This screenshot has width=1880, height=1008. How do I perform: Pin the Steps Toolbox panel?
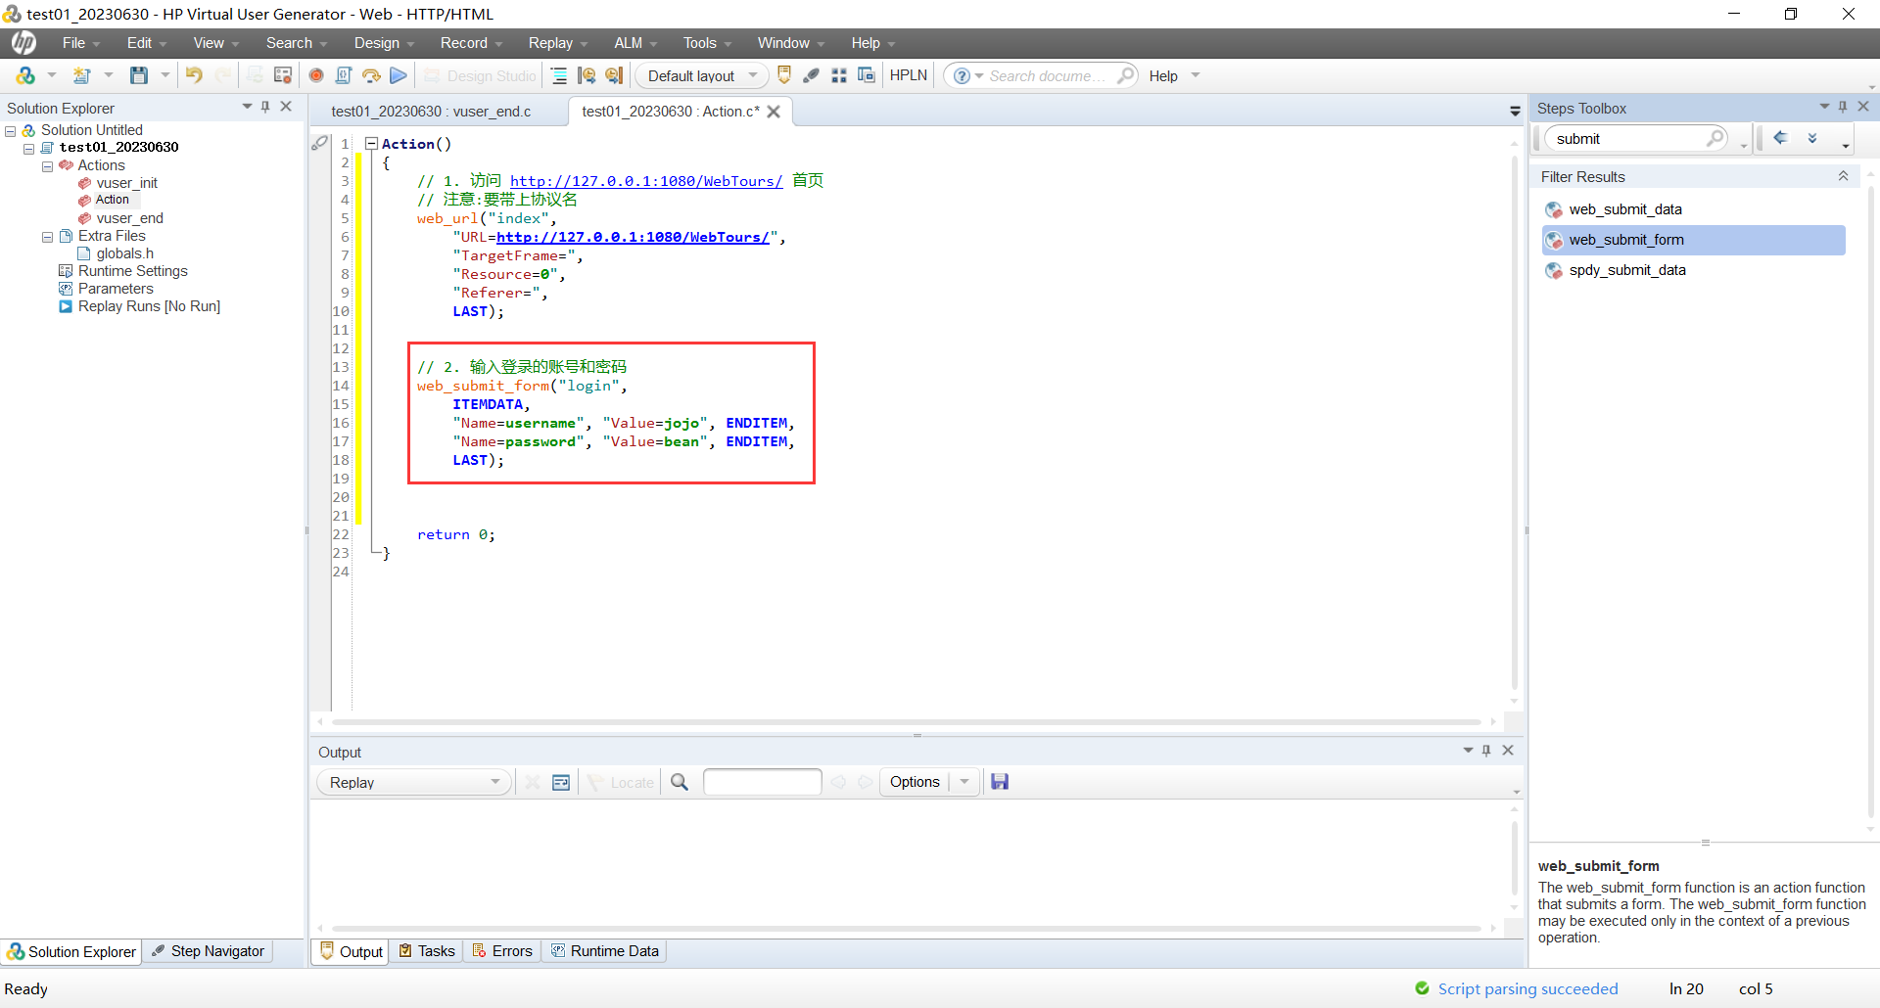click(1843, 107)
